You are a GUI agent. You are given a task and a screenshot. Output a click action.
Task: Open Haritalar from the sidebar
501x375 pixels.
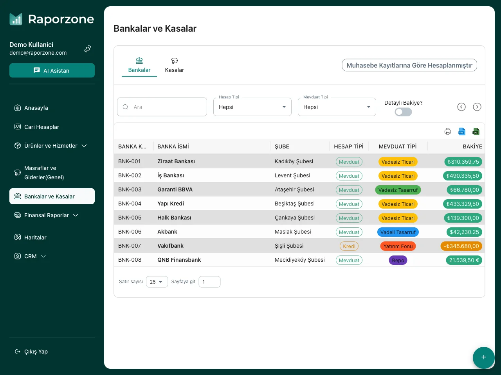pyautogui.click(x=35, y=237)
